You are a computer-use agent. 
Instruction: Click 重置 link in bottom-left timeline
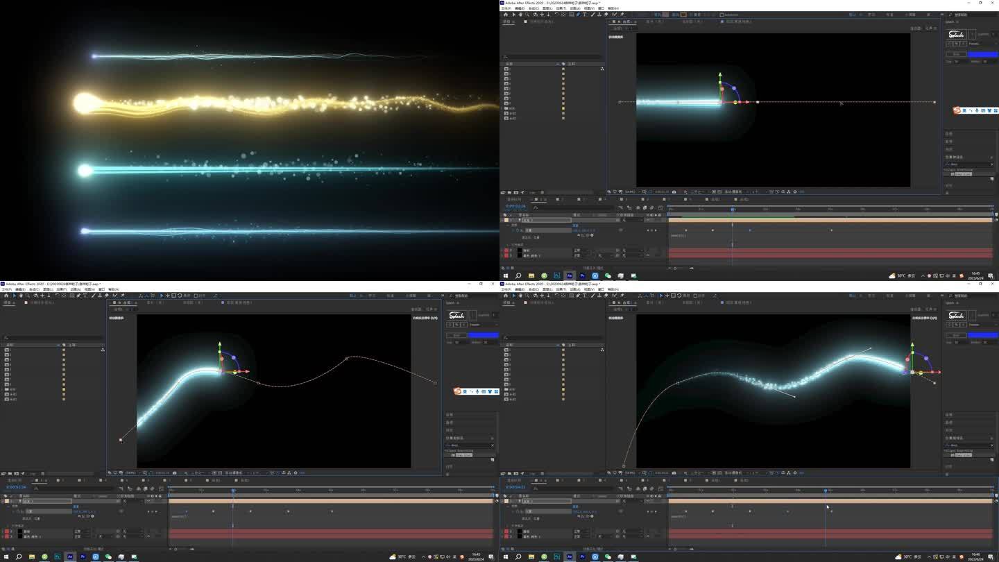pyautogui.click(x=76, y=506)
